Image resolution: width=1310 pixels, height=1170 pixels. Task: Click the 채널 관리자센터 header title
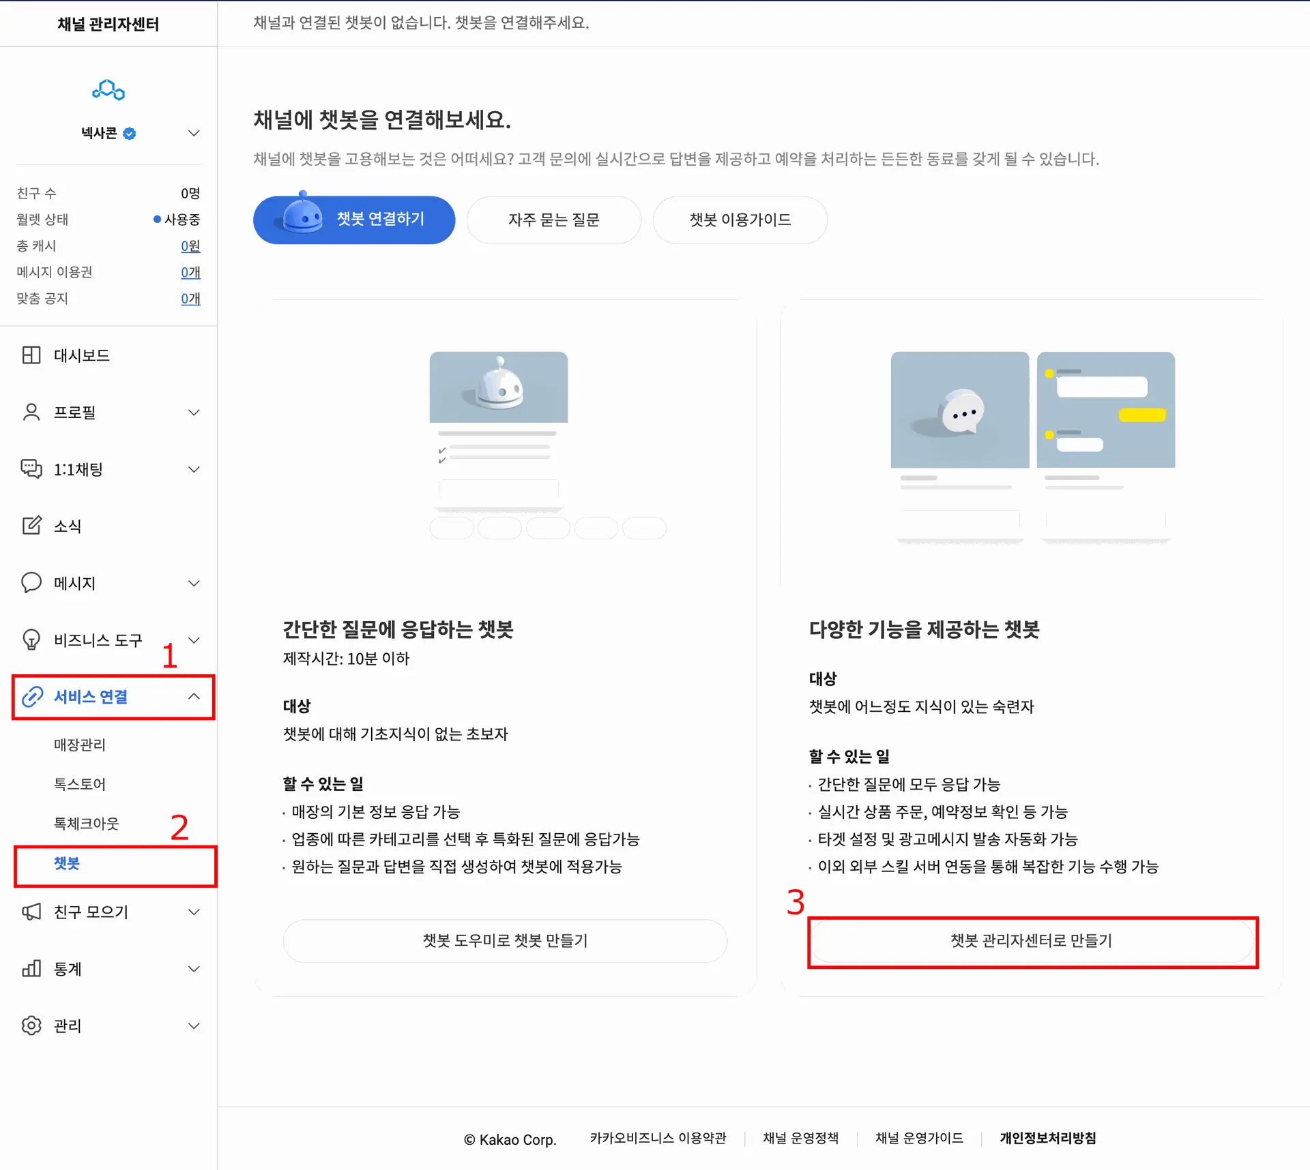pyautogui.click(x=108, y=24)
